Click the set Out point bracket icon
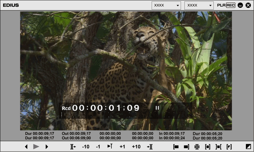The width and height of the screenshot is (254, 152). [186, 147]
